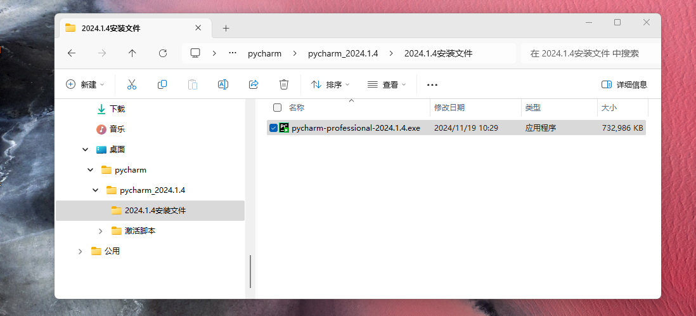Go up one folder level
The height and width of the screenshot is (316, 696).
tap(132, 53)
